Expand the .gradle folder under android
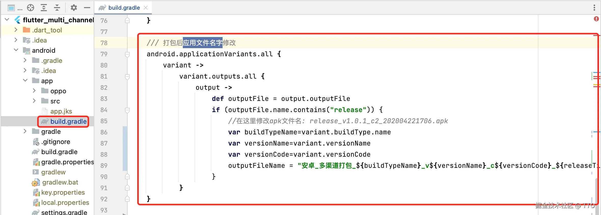This screenshot has width=601, height=215. pos(25,60)
